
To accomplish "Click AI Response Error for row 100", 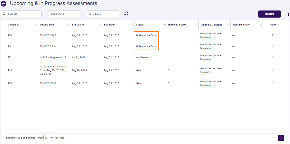I will tap(146, 35).
